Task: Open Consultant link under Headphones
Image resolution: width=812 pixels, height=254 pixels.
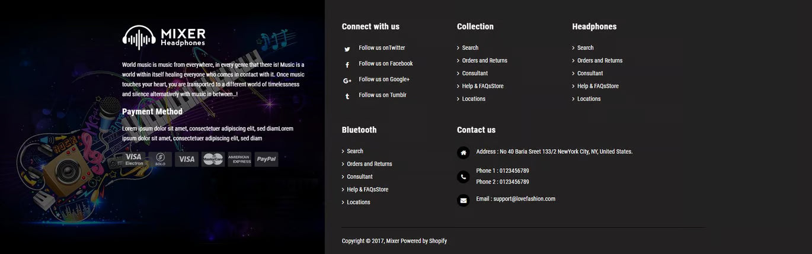Action: point(590,73)
